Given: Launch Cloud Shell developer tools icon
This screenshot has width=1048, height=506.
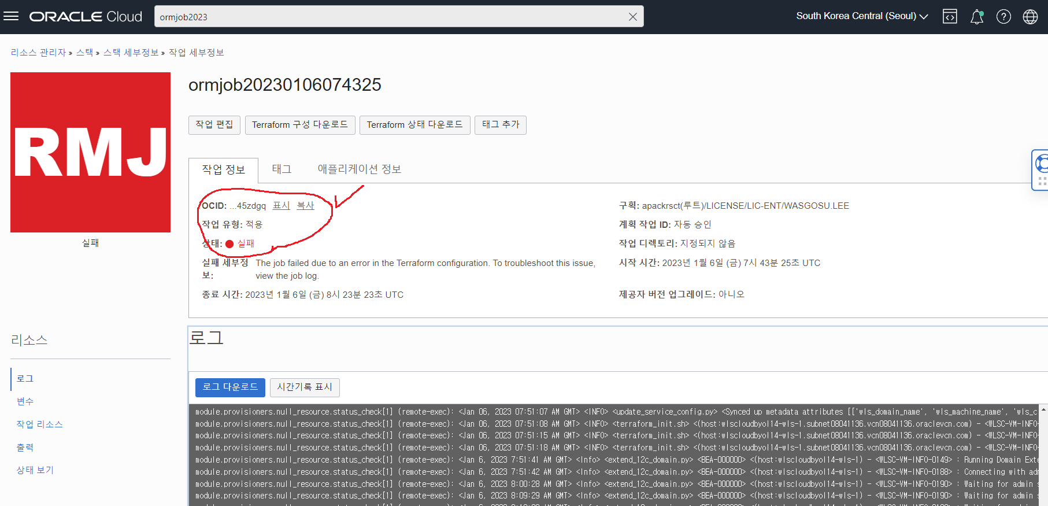Looking at the screenshot, I should (x=950, y=17).
